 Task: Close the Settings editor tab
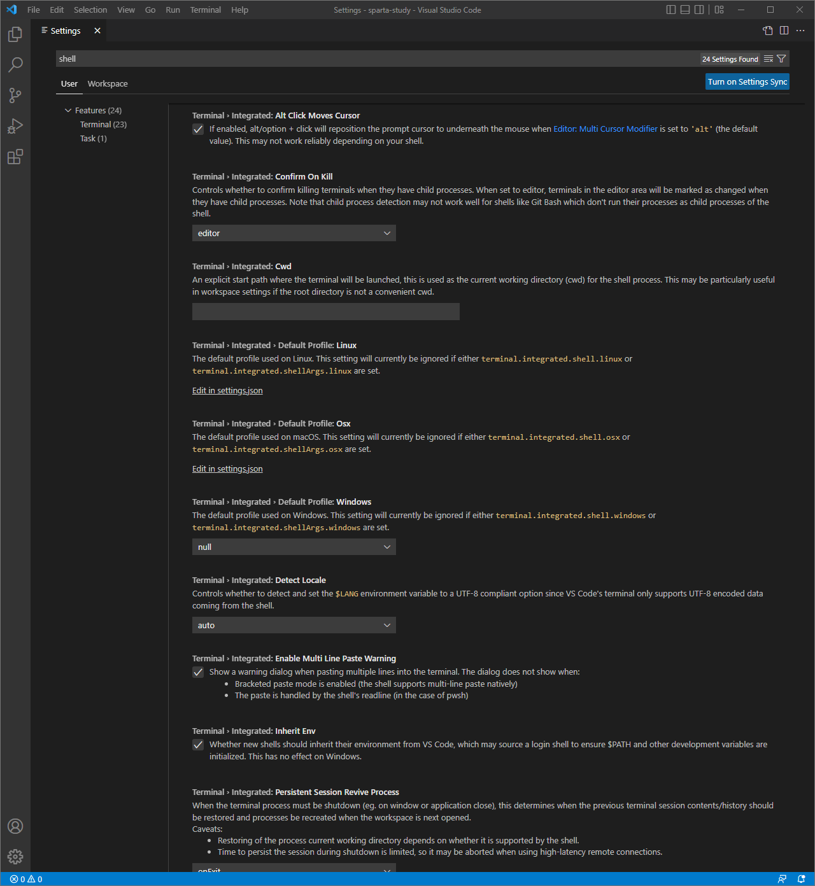[x=97, y=31]
